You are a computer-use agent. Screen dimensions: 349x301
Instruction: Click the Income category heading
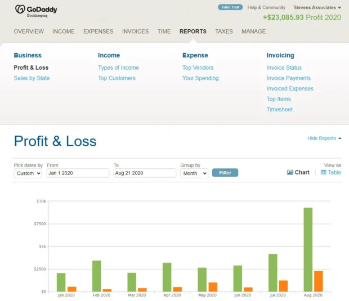point(109,55)
